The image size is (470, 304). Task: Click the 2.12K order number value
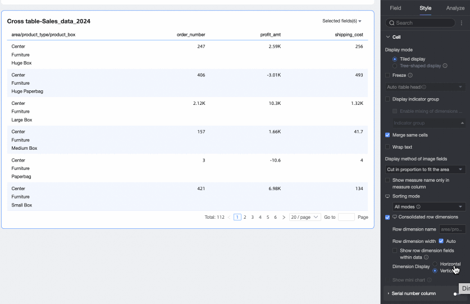199,103
